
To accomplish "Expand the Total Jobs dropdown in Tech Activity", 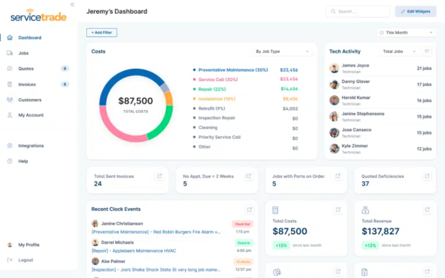I will [399, 52].
